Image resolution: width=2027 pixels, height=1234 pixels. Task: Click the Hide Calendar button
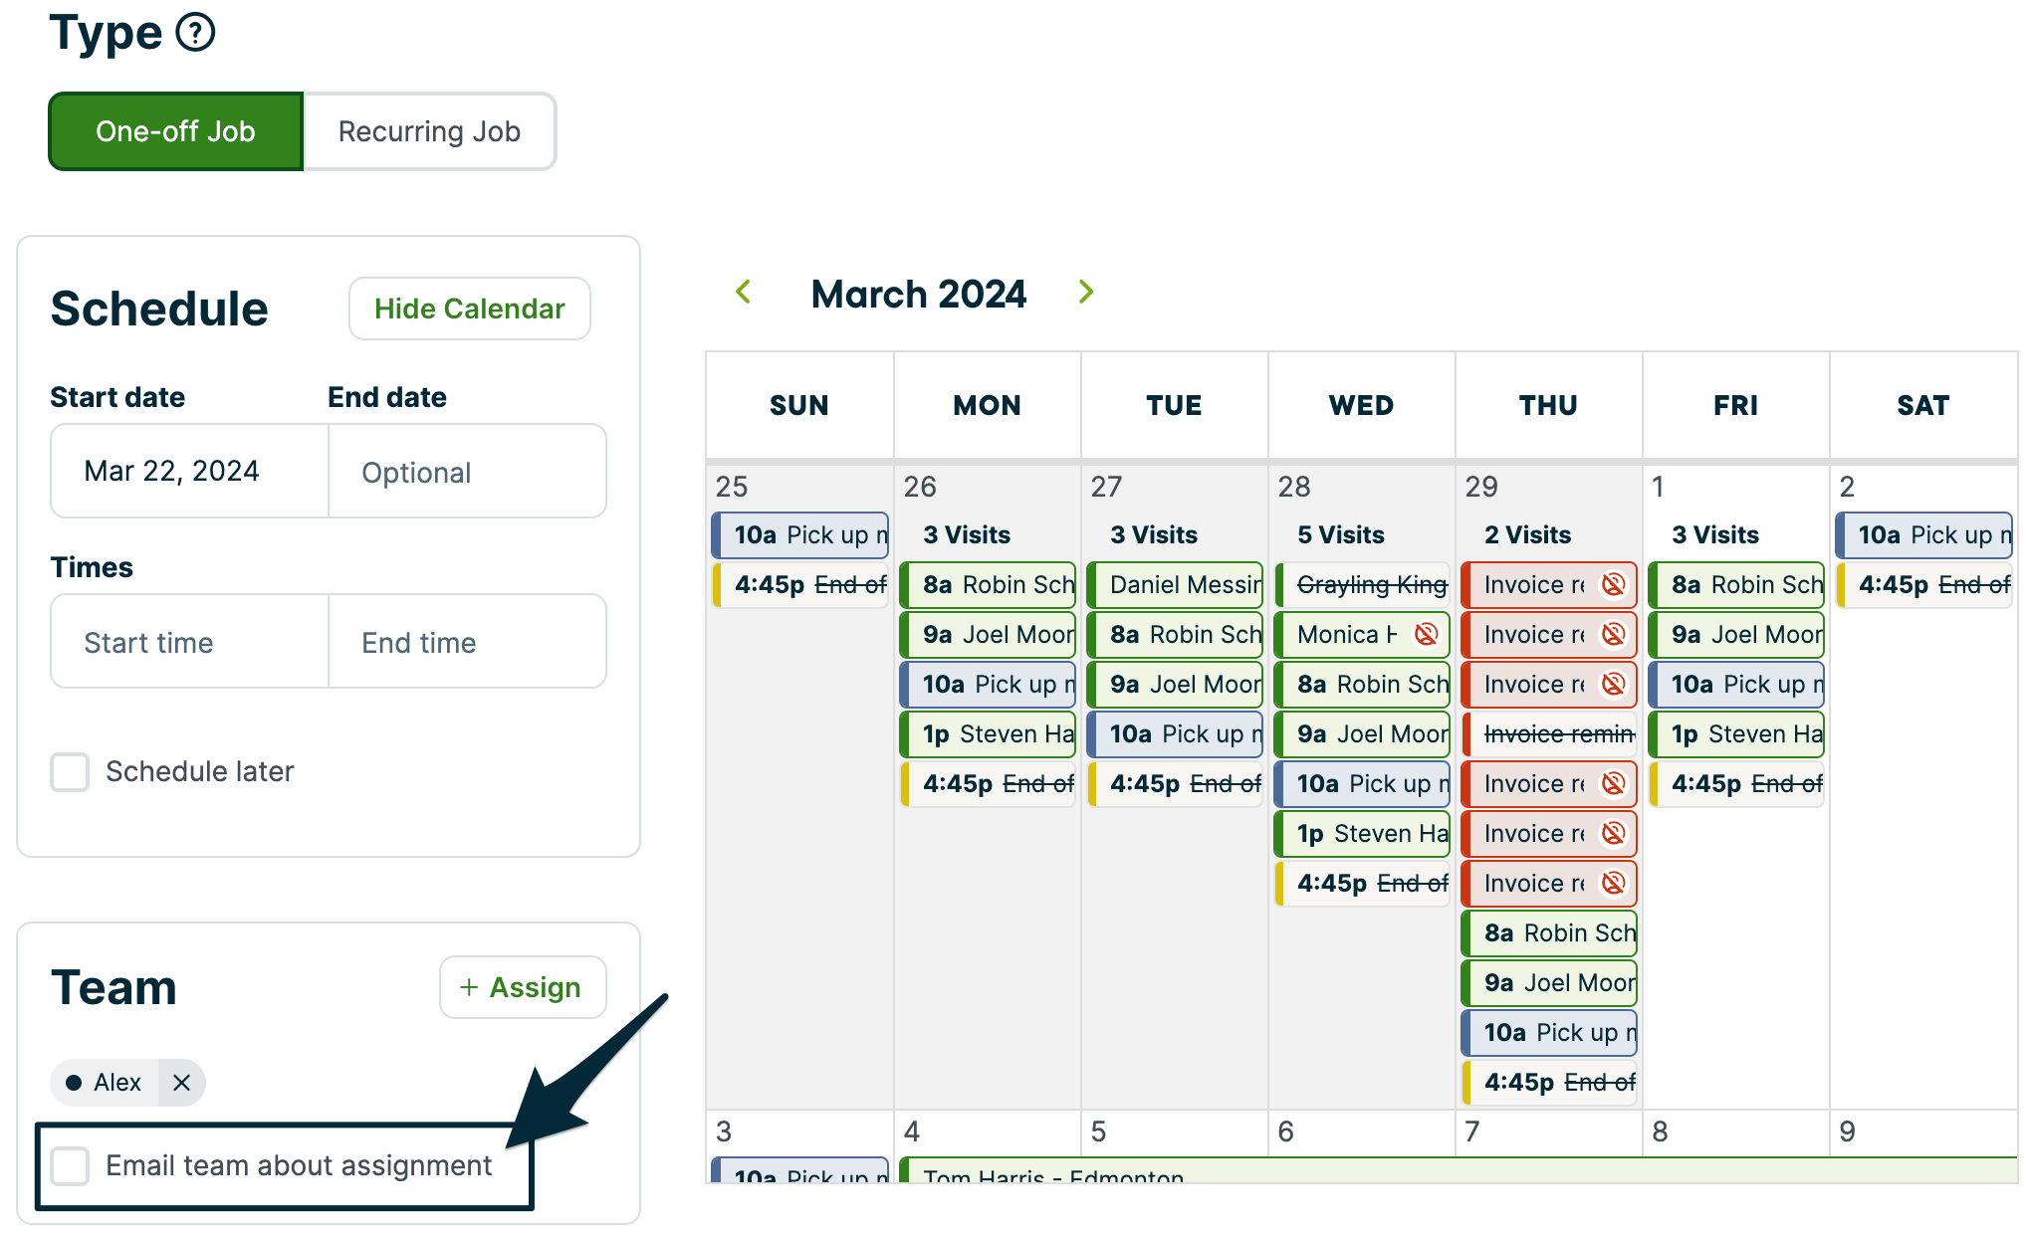click(469, 308)
